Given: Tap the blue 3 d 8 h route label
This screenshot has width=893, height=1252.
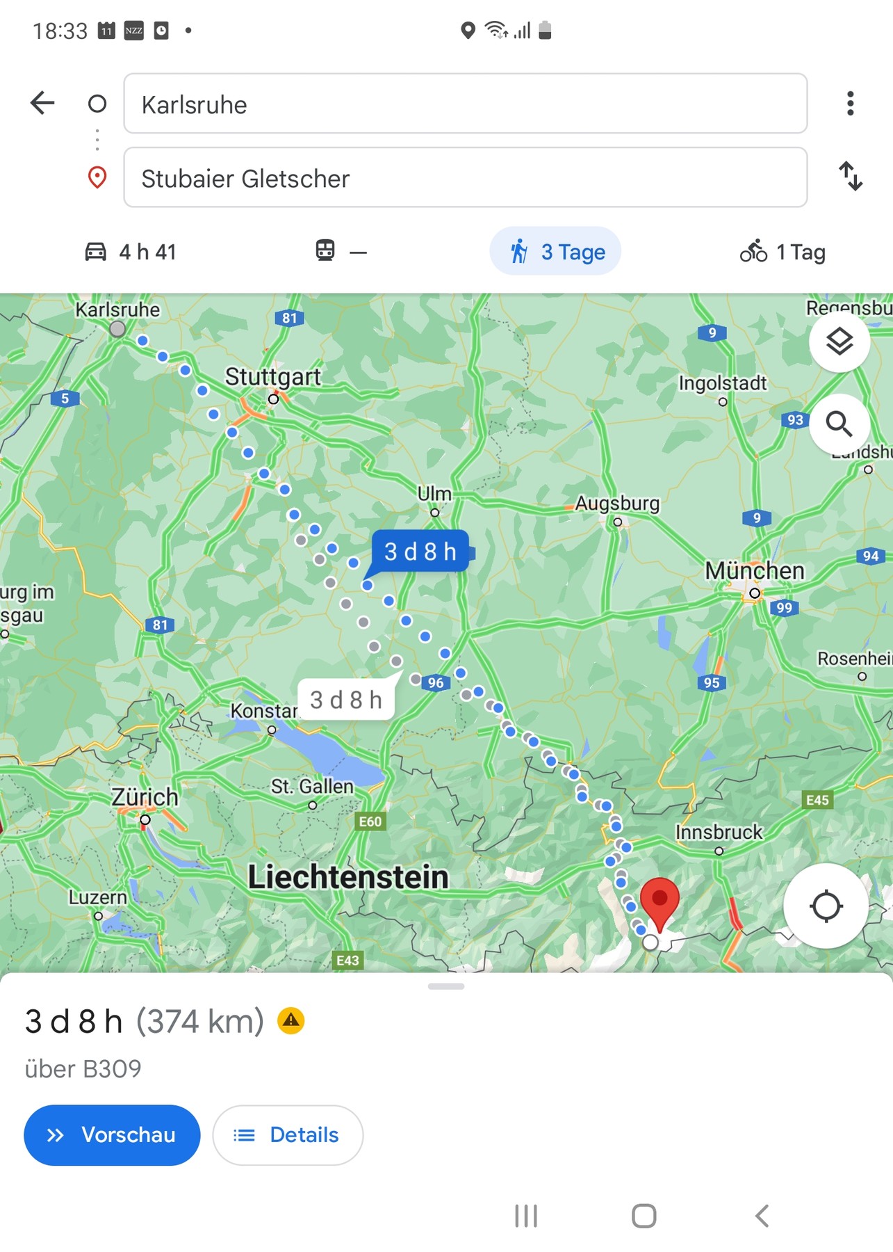Looking at the screenshot, I should pyautogui.click(x=420, y=552).
